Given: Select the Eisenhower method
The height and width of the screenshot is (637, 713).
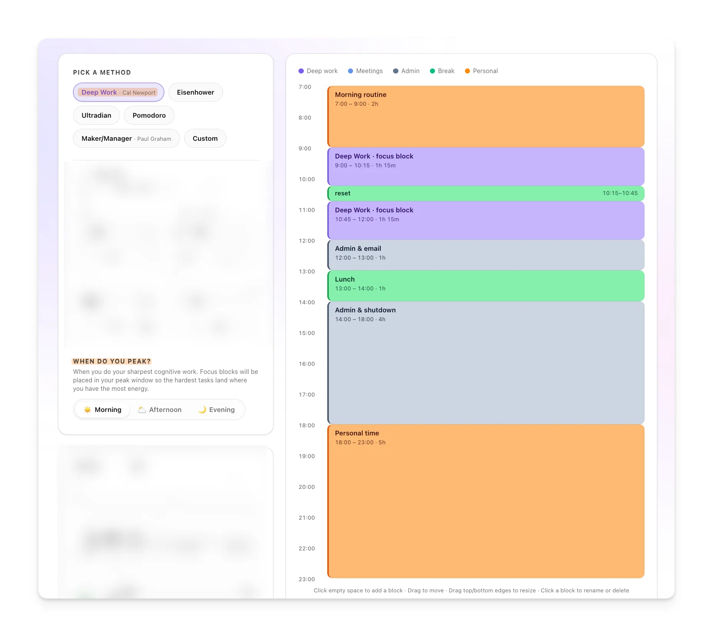Looking at the screenshot, I should [x=195, y=92].
